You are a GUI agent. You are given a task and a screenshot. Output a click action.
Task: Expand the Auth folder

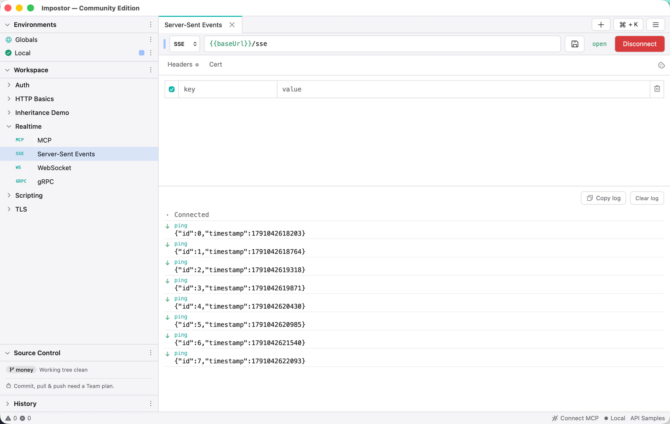click(x=9, y=85)
